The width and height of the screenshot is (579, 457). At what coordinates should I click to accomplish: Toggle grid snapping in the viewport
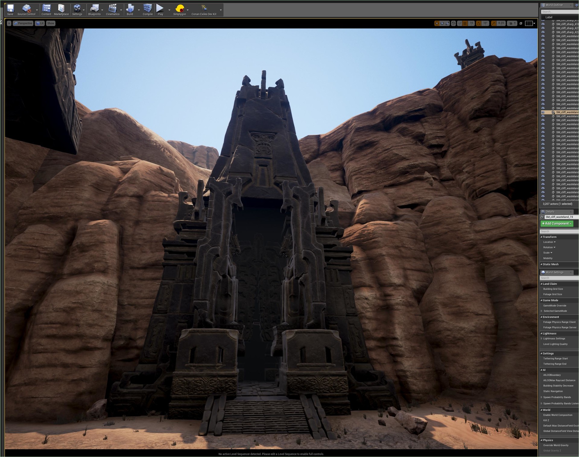pyautogui.click(x=465, y=23)
